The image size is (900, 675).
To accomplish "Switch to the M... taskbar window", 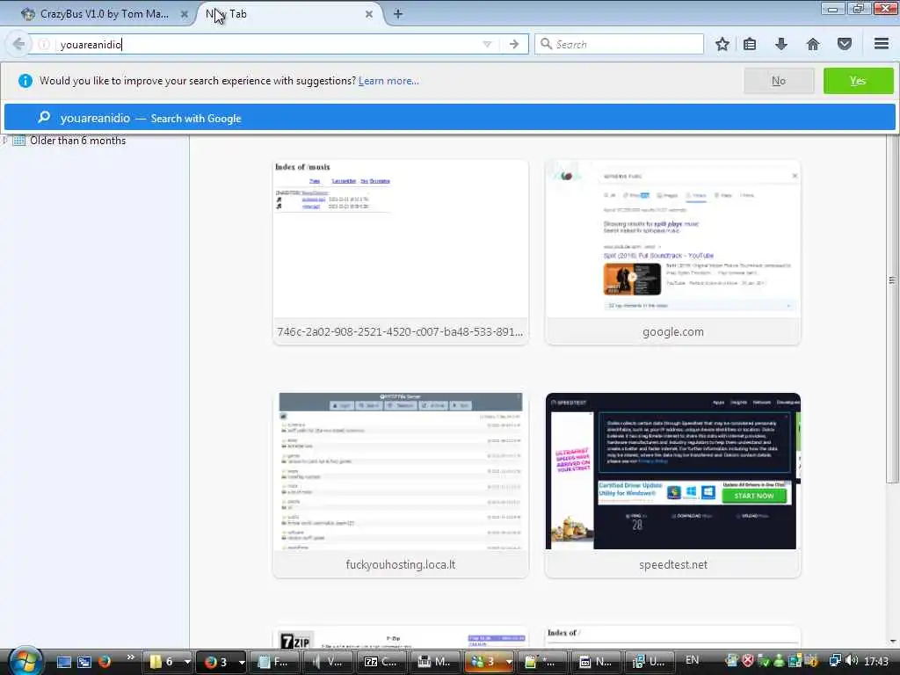I will point(434,662).
